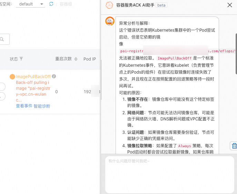This screenshot has width=237, height=194.
Task: Click the orange ImagePullBackOff status dot
Action: (x=12, y=77)
